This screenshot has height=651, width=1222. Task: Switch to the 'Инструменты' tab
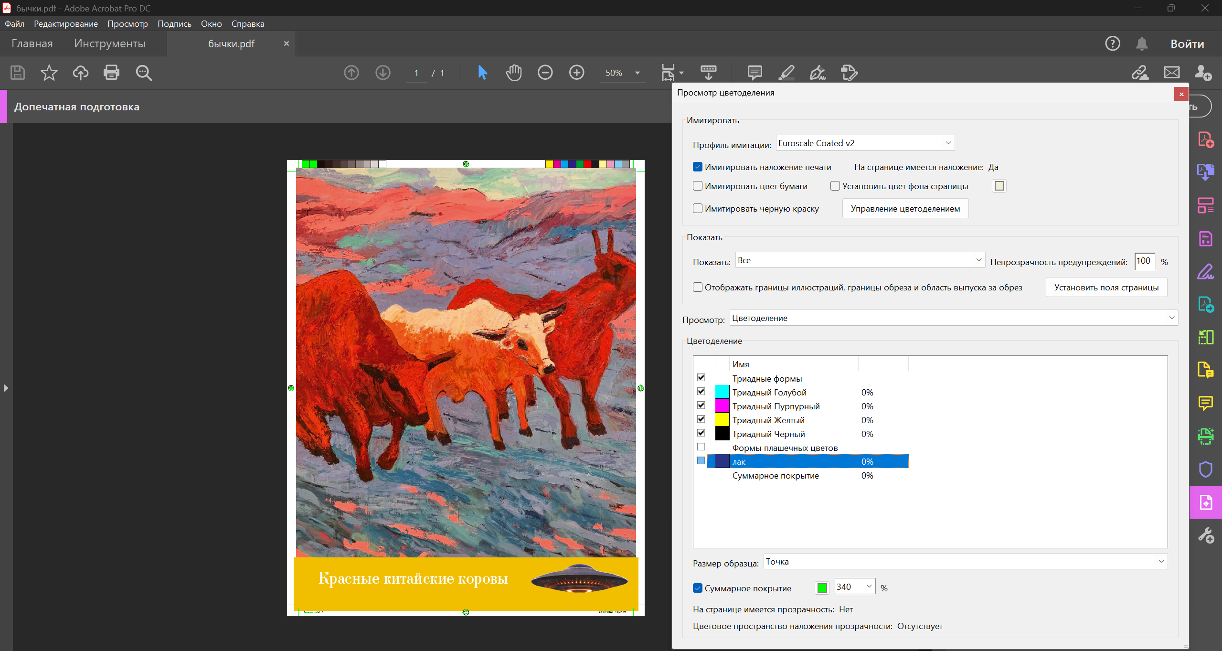coord(110,43)
